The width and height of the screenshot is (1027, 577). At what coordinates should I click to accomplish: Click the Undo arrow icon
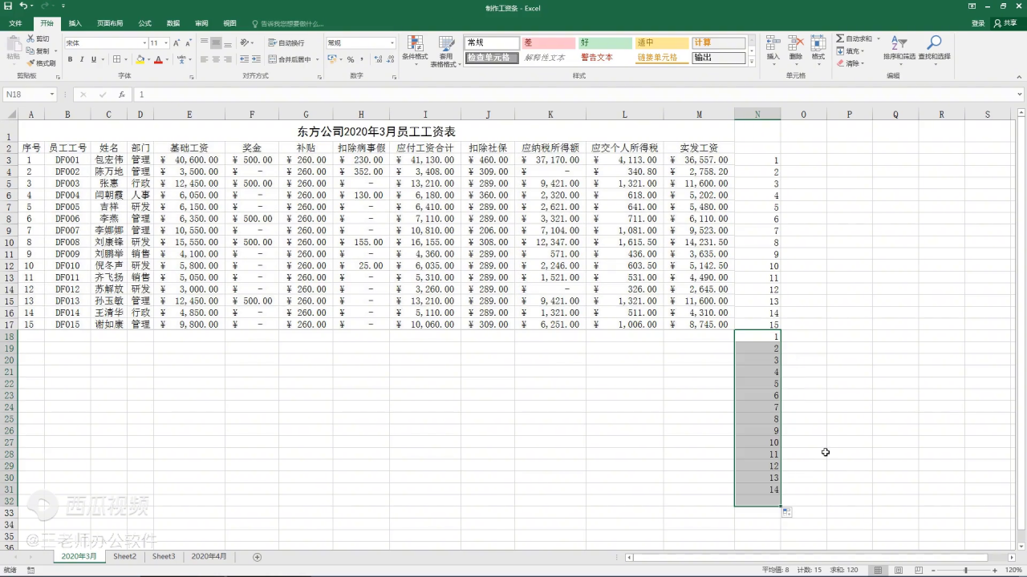pos(23,6)
